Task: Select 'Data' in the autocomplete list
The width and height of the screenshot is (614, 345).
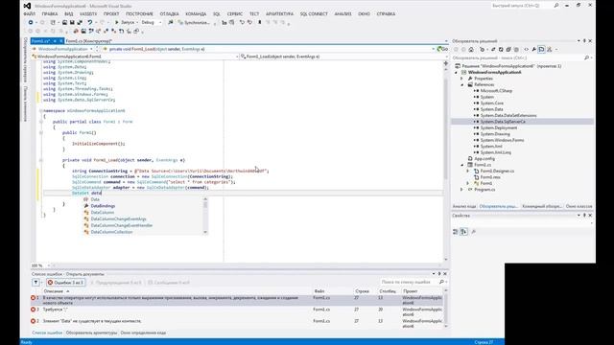Action: click(95, 199)
